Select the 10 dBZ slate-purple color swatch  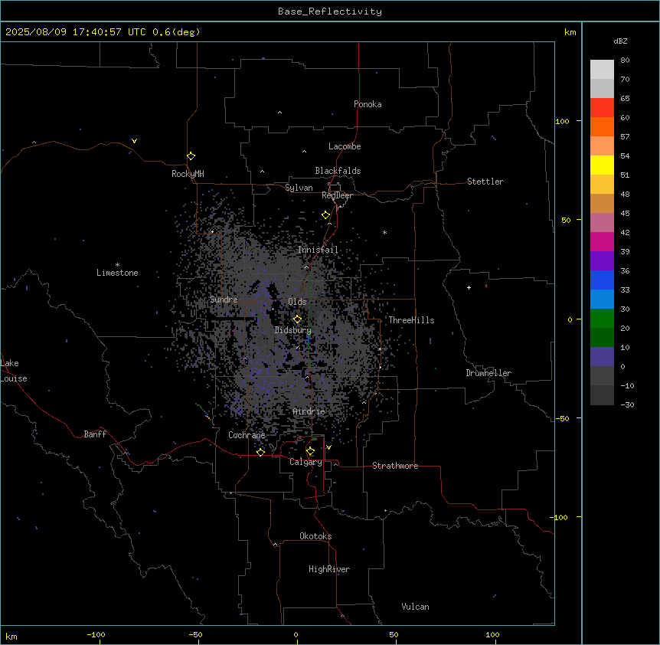(602, 357)
